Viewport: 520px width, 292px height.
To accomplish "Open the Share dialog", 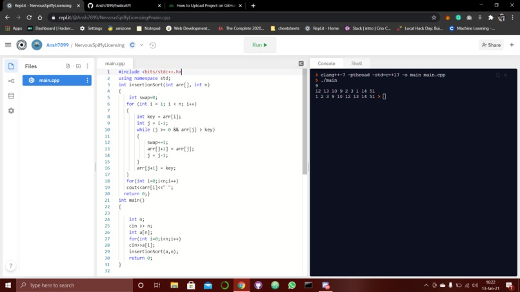I will click(491, 45).
